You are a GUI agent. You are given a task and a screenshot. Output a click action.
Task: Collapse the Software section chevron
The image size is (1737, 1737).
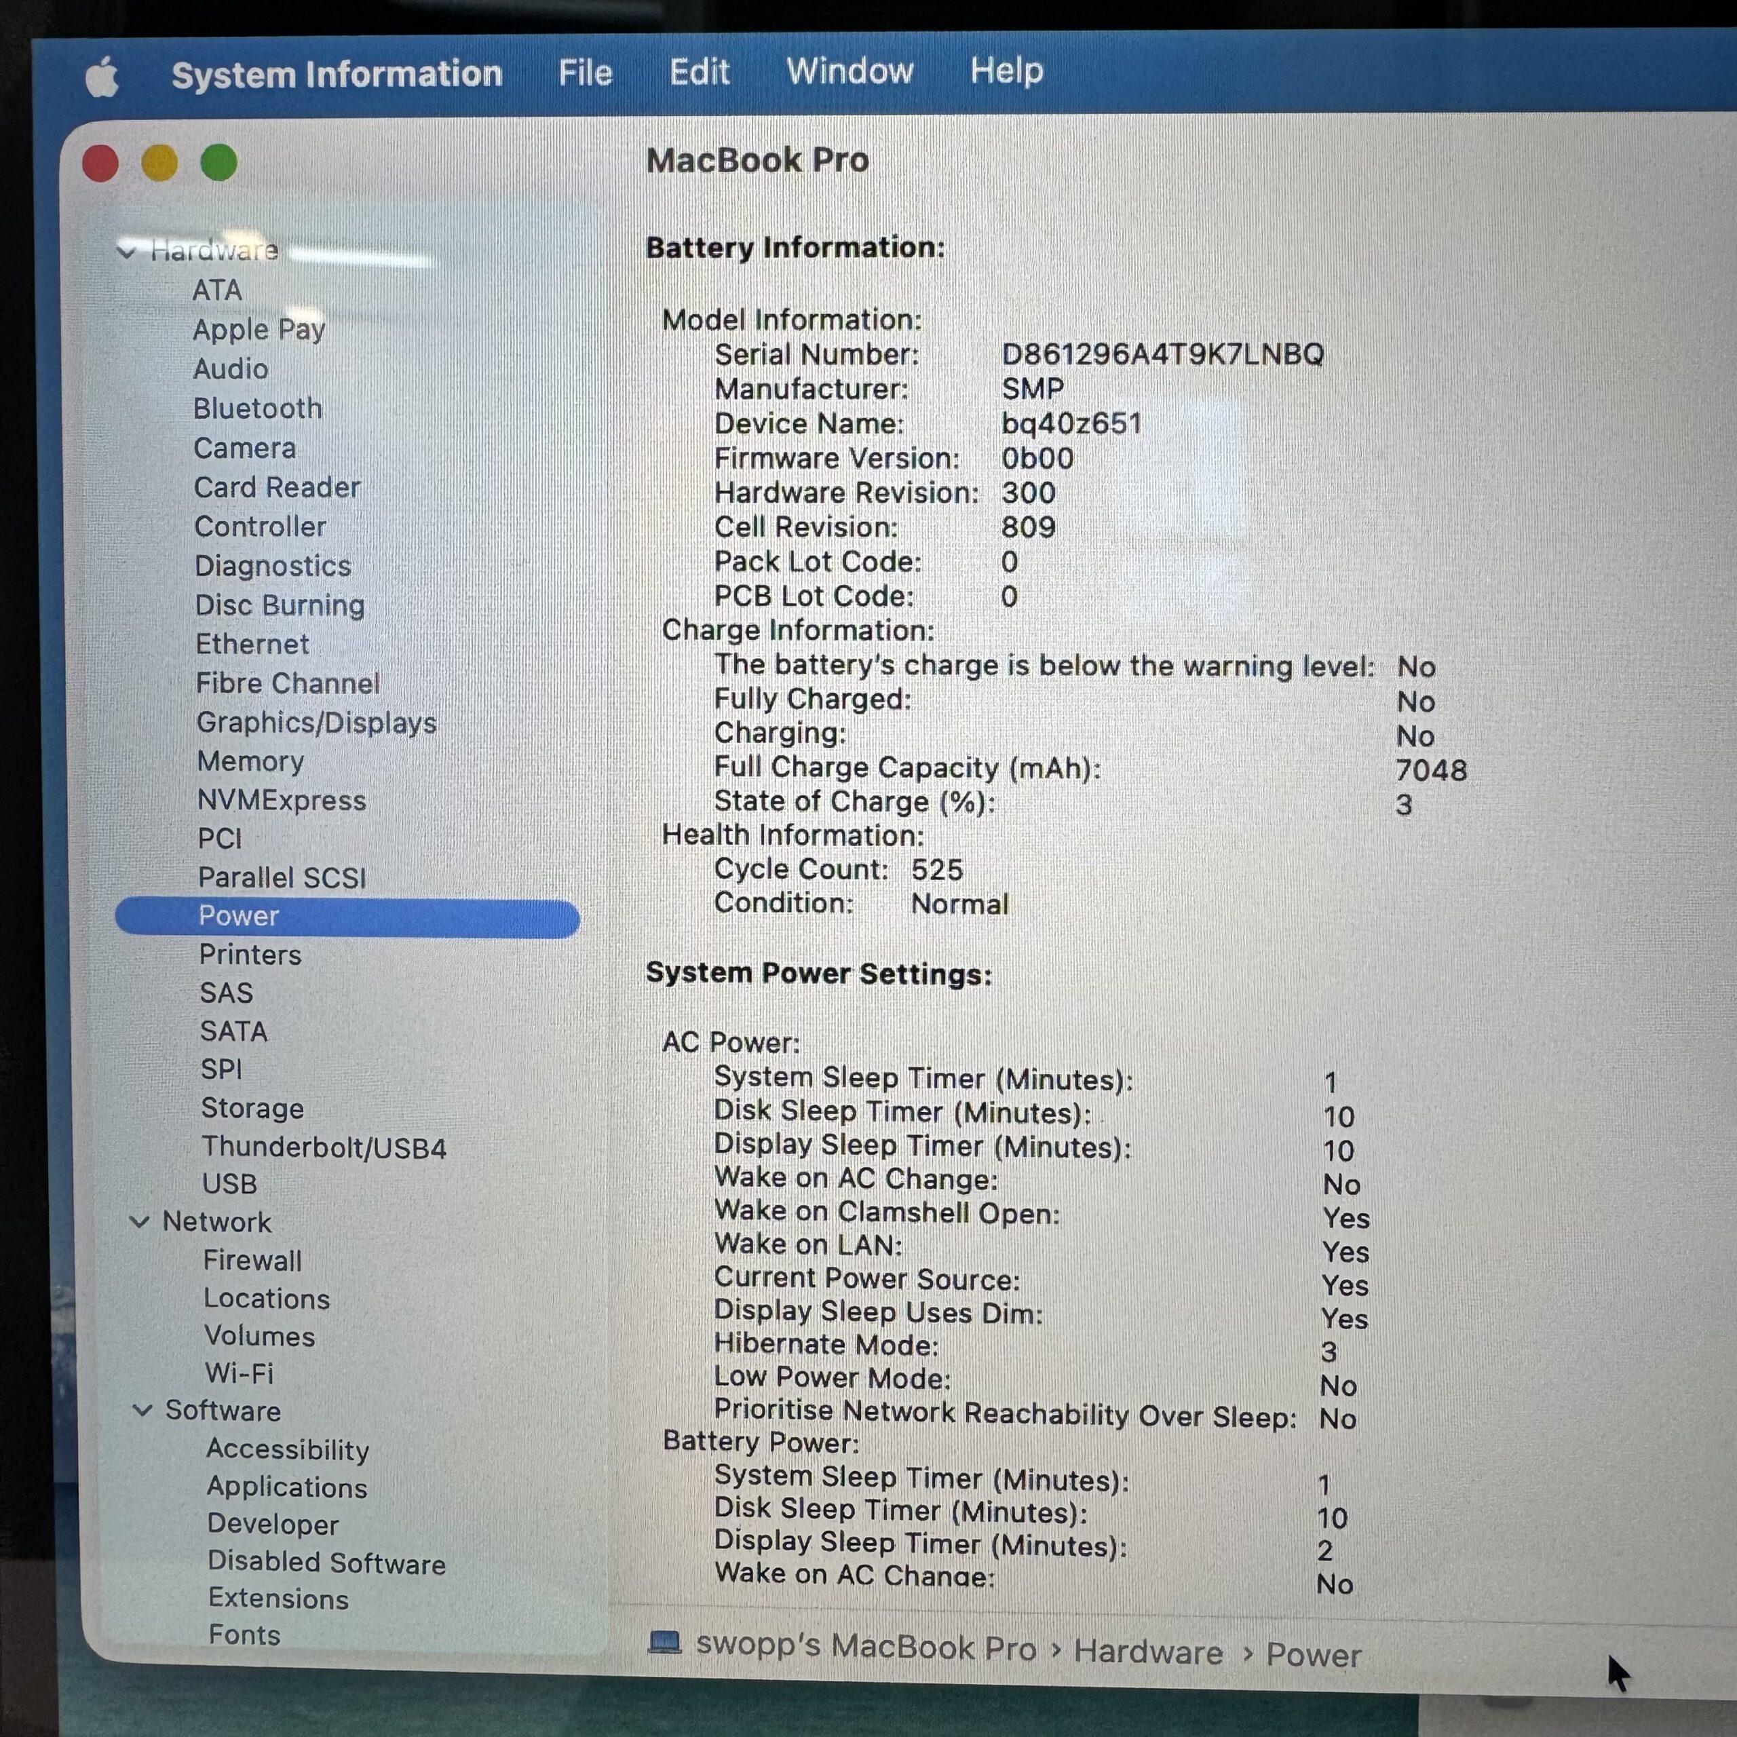(x=142, y=1410)
